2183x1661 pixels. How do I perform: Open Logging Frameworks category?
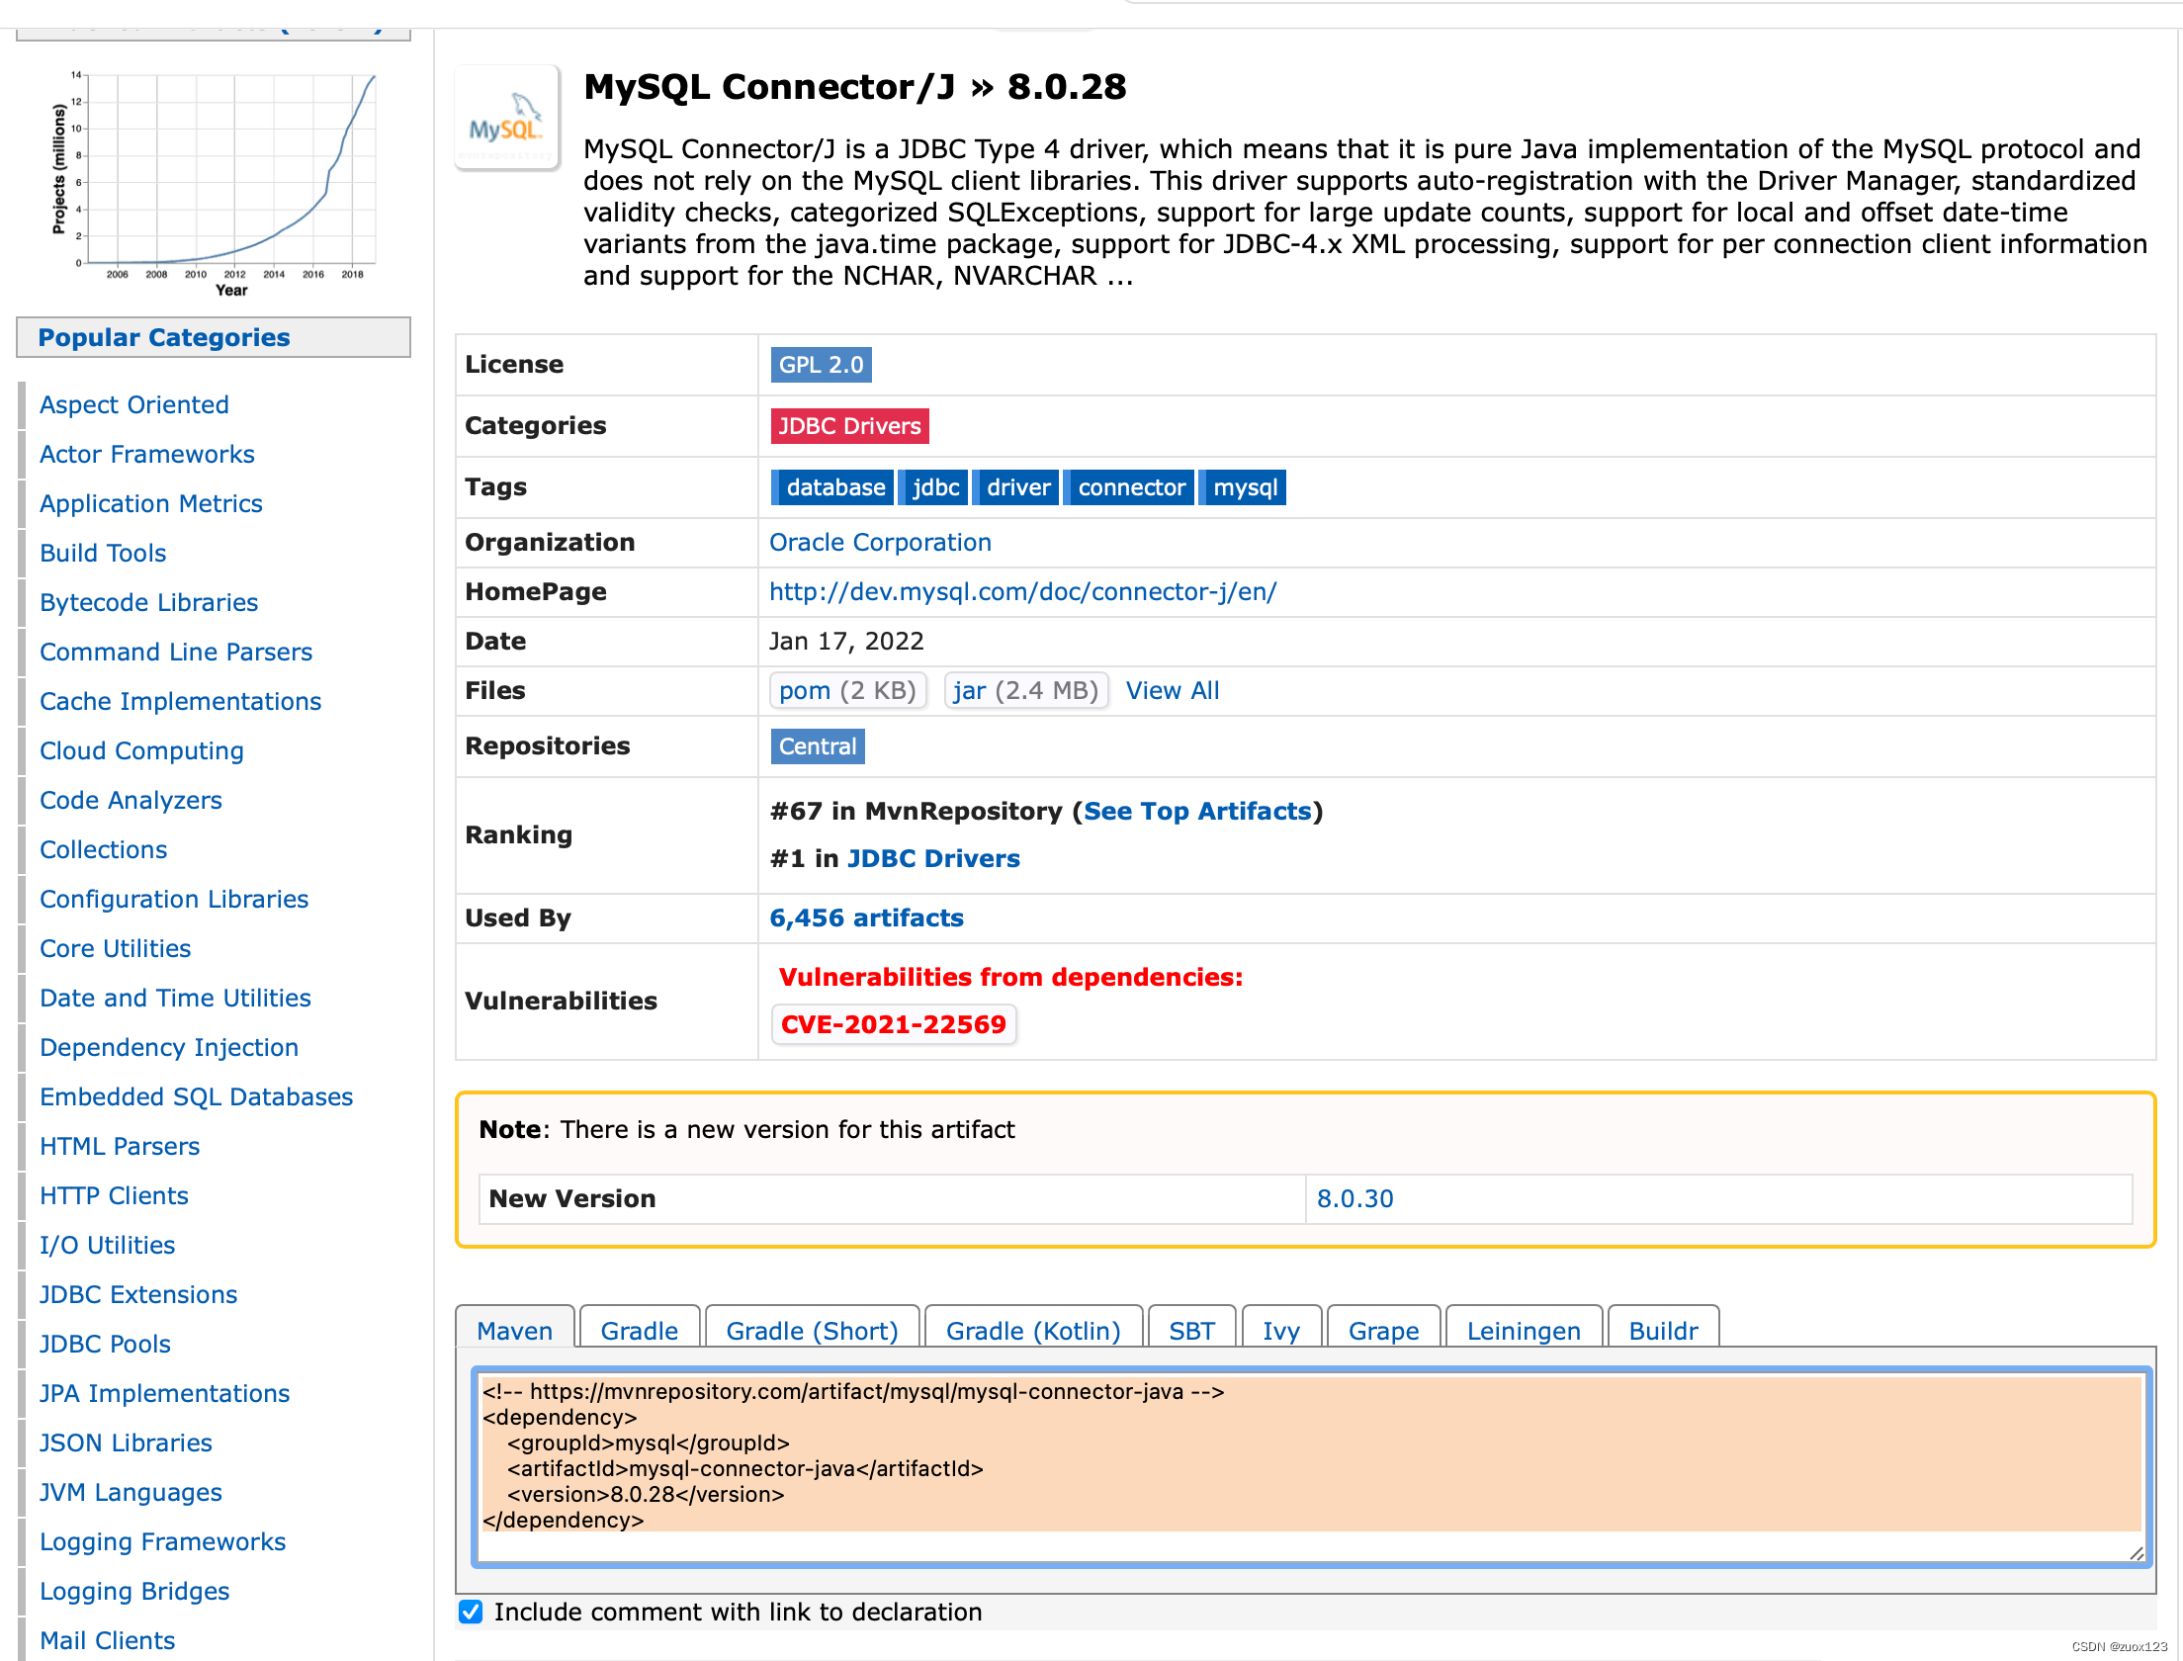(x=162, y=1542)
